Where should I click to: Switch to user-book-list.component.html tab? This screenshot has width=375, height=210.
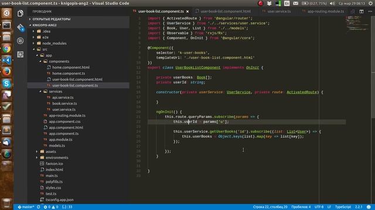coord(225,12)
